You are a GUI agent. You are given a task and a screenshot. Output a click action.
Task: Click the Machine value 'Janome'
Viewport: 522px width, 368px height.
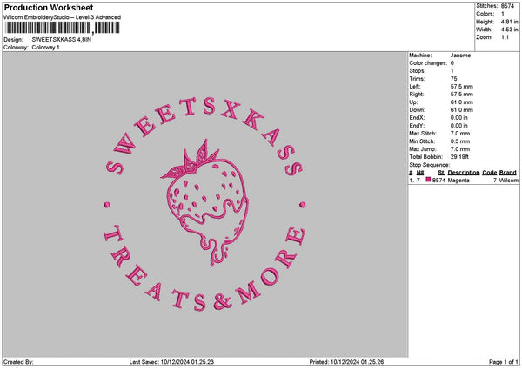460,56
